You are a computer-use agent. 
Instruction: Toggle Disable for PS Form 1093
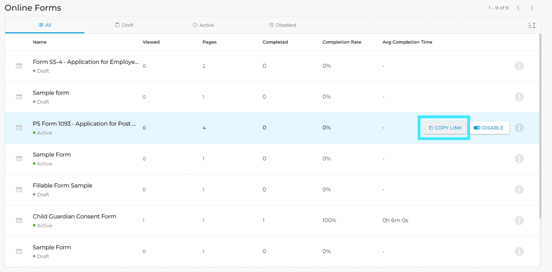click(489, 128)
